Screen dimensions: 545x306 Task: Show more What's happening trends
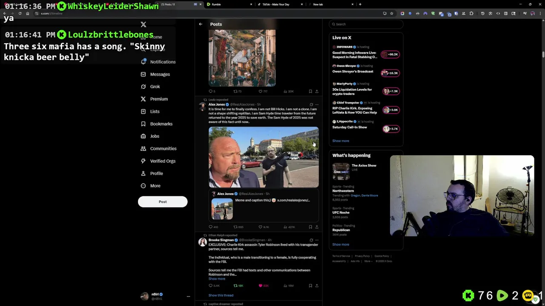[x=341, y=244]
